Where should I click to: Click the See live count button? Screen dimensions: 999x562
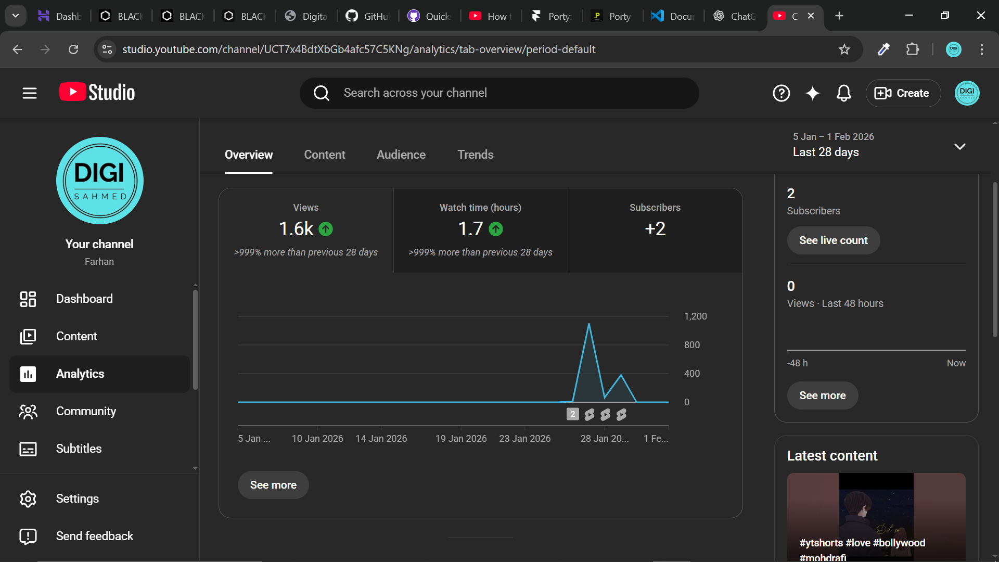[x=833, y=240]
